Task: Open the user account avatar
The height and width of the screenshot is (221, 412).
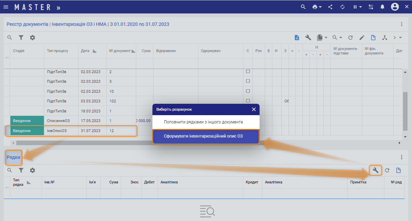Action: tap(395, 7)
